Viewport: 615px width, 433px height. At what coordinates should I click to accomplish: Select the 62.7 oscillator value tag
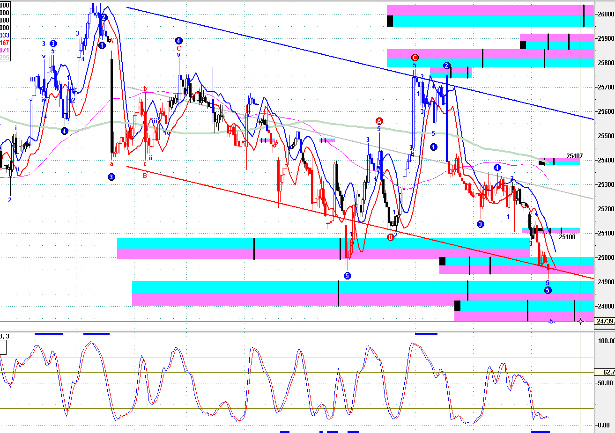[x=608, y=372]
